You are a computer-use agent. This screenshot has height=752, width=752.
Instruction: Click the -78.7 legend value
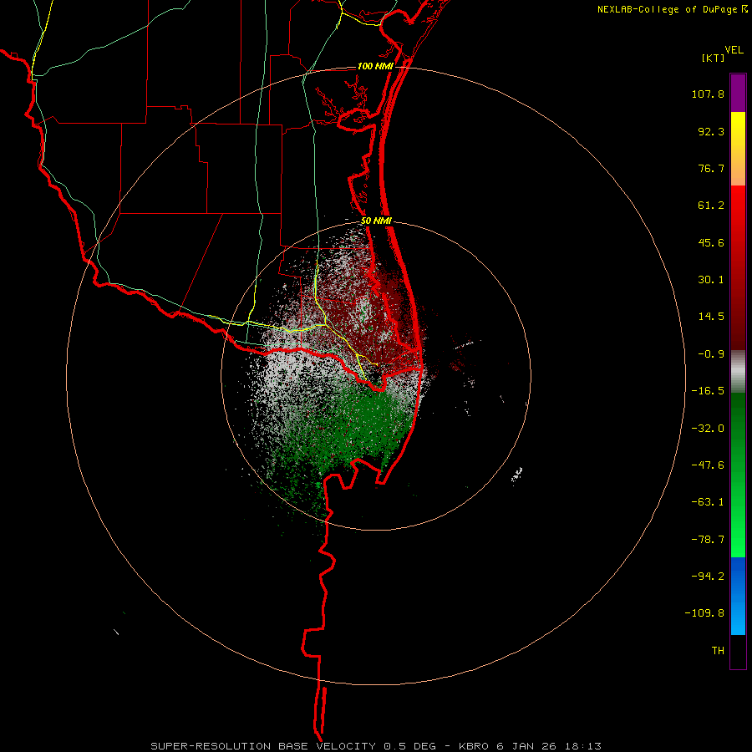708,540
